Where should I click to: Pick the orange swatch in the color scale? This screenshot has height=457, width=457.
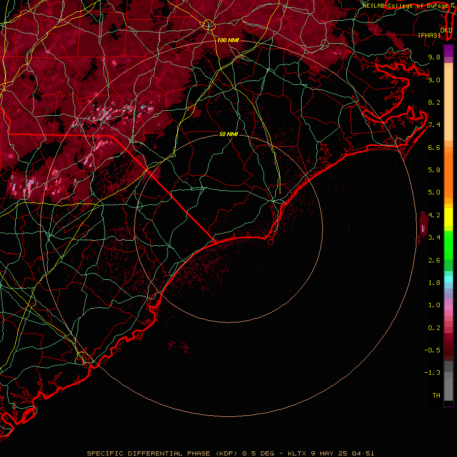pyautogui.click(x=448, y=175)
